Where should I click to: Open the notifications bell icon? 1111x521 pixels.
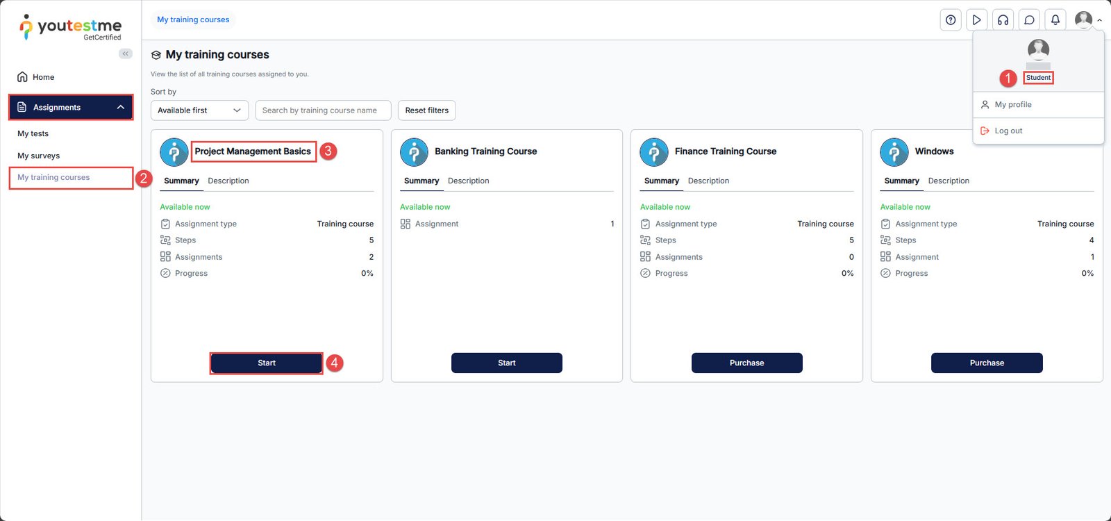1055,20
